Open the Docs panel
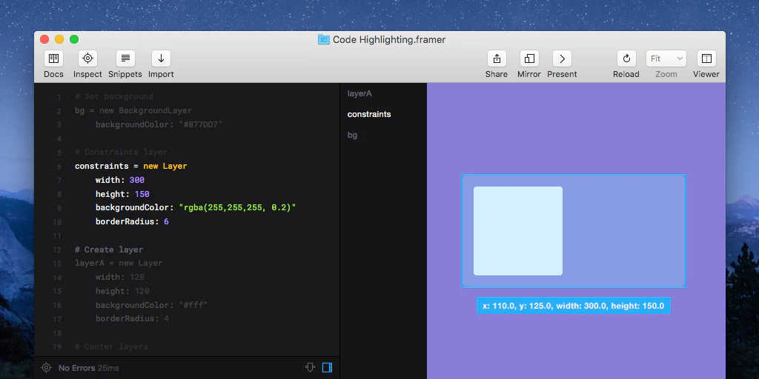 (x=53, y=59)
